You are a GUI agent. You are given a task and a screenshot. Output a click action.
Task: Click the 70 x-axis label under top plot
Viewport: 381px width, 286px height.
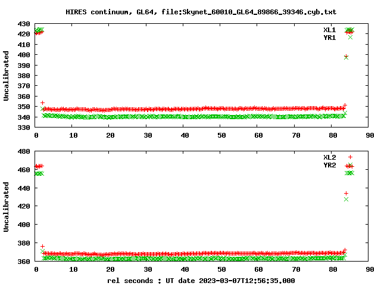click(x=296, y=135)
